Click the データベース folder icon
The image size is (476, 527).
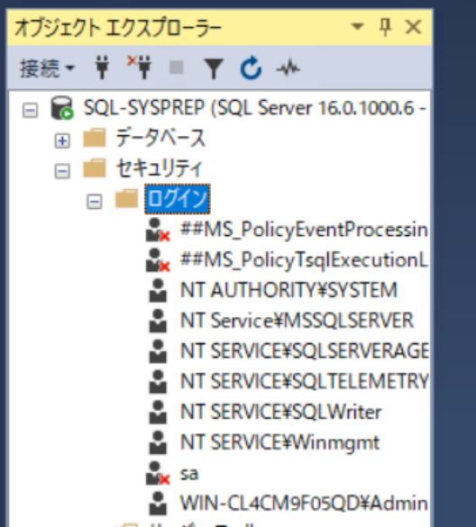pos(95,138)
